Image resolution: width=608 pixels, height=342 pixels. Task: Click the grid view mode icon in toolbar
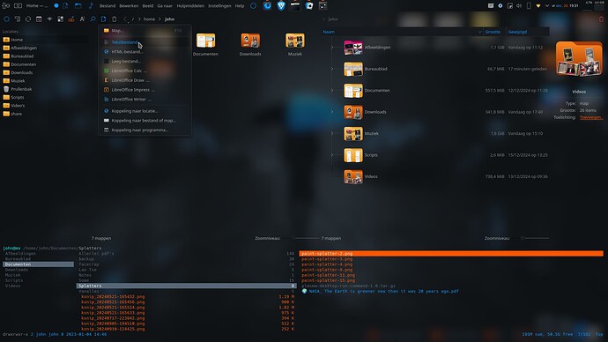[x=61, y=19]
